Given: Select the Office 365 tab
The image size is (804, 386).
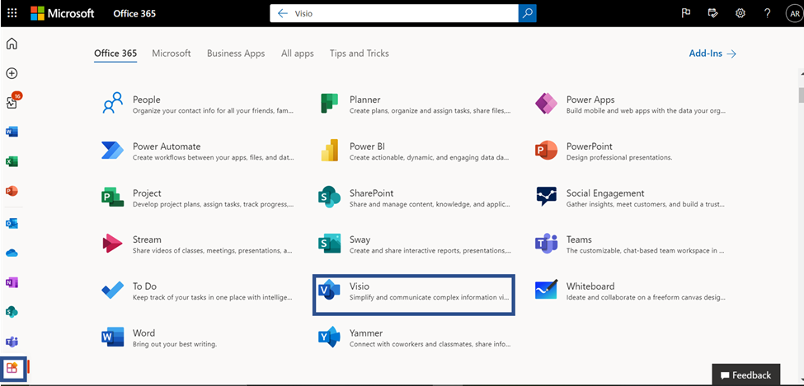Looking at the screenshot, I should 115,53.
